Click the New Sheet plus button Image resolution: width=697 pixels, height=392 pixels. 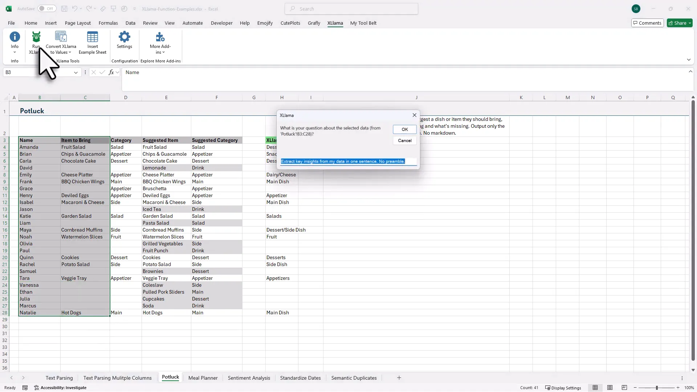tap(399, 377)
